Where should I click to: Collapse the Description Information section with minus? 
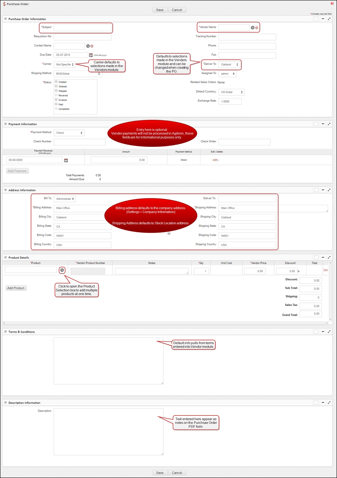[323, 403]
